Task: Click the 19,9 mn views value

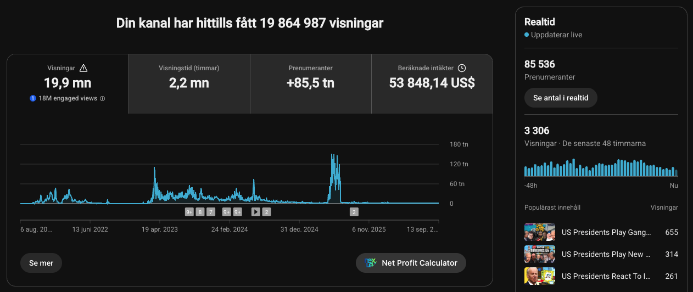Action: point(68,83)
